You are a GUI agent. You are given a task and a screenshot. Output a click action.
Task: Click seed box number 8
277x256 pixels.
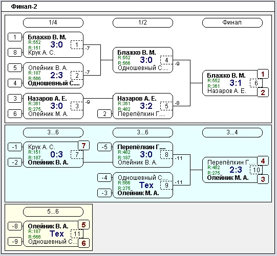[x=15, y=52]
